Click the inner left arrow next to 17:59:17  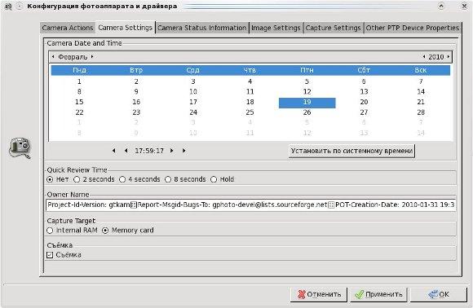click(126, 151)
